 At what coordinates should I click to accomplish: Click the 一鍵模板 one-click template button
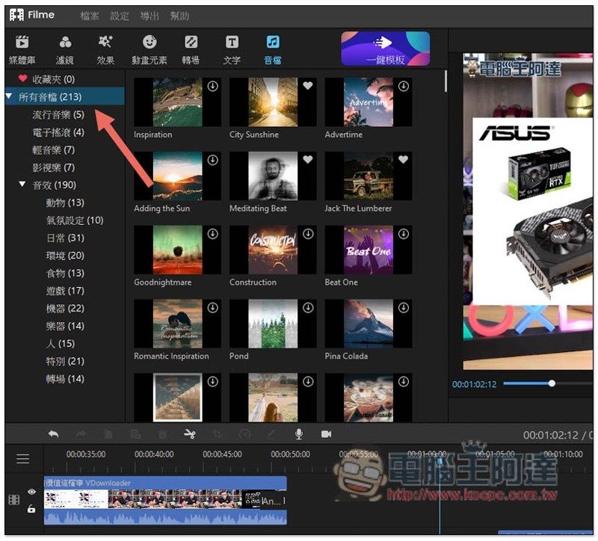point(386,49)
